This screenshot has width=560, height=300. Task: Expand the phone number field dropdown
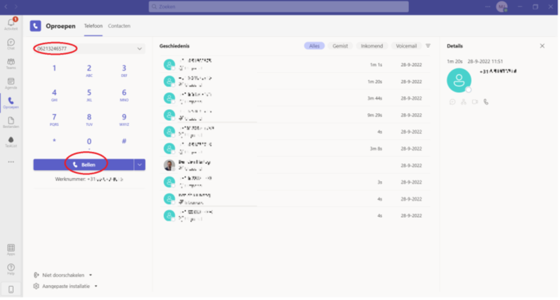point(139,49)
